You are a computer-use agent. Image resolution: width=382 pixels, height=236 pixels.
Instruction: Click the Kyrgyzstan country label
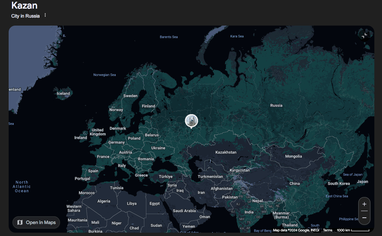coord(240,171)
